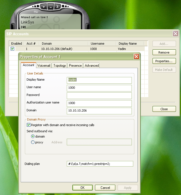
Task: Click the Remove button in SIP Accounts
Action: [164, 52]
